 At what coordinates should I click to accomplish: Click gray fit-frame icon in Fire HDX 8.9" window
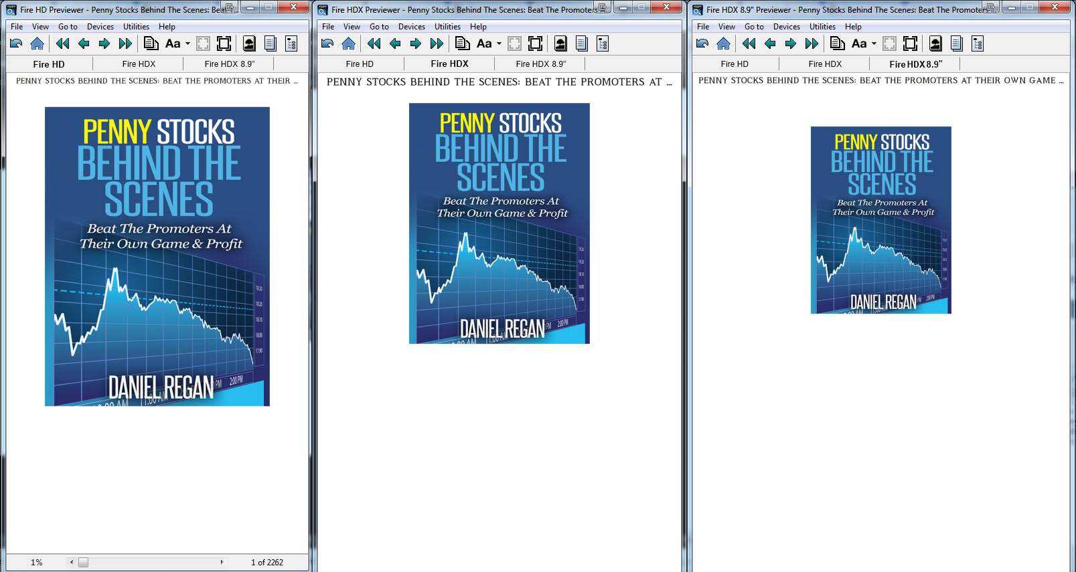coord(889,43)
